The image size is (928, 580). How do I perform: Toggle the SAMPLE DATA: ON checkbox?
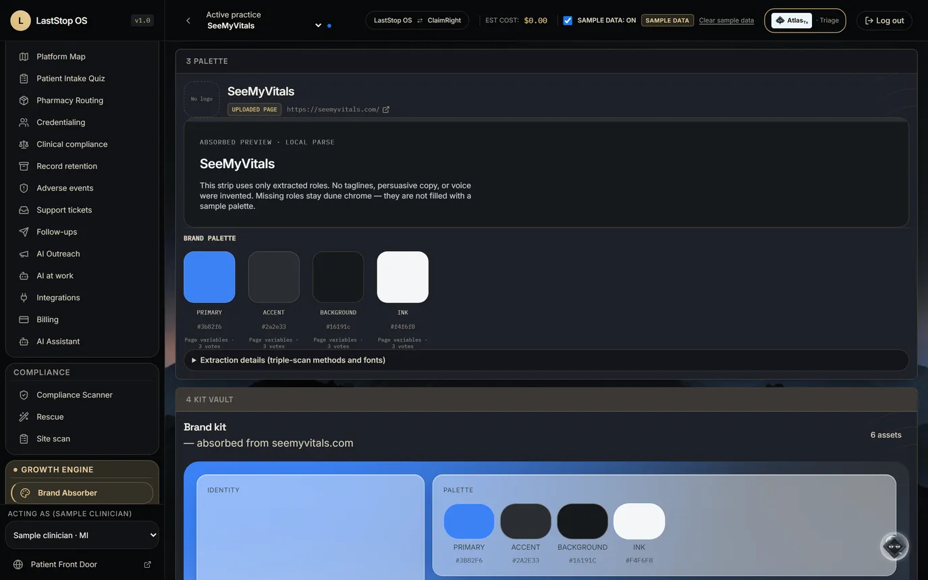point(568,20)
